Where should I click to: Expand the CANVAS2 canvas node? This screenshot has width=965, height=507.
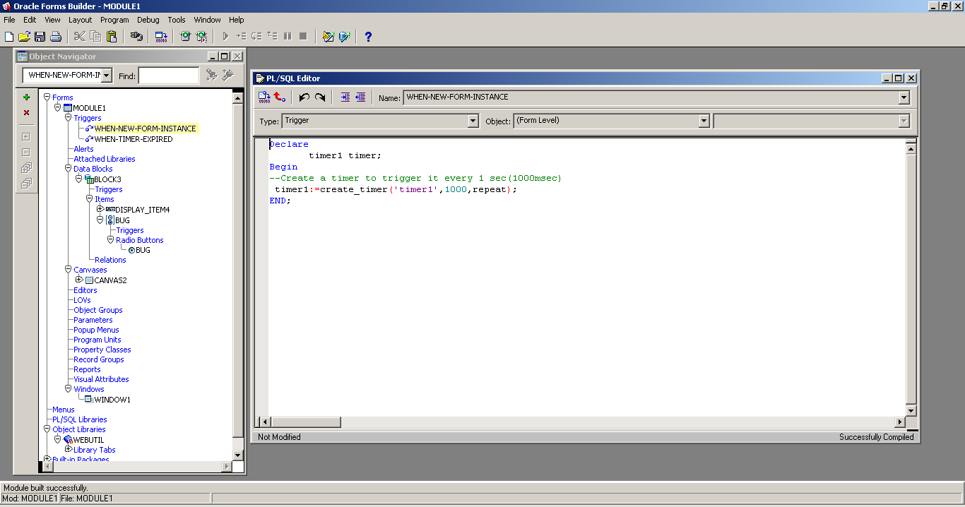click(79, 280)
